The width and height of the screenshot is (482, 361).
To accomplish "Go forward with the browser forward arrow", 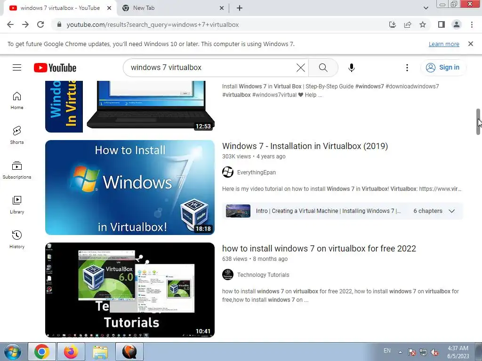I will (x=25, y=24).
